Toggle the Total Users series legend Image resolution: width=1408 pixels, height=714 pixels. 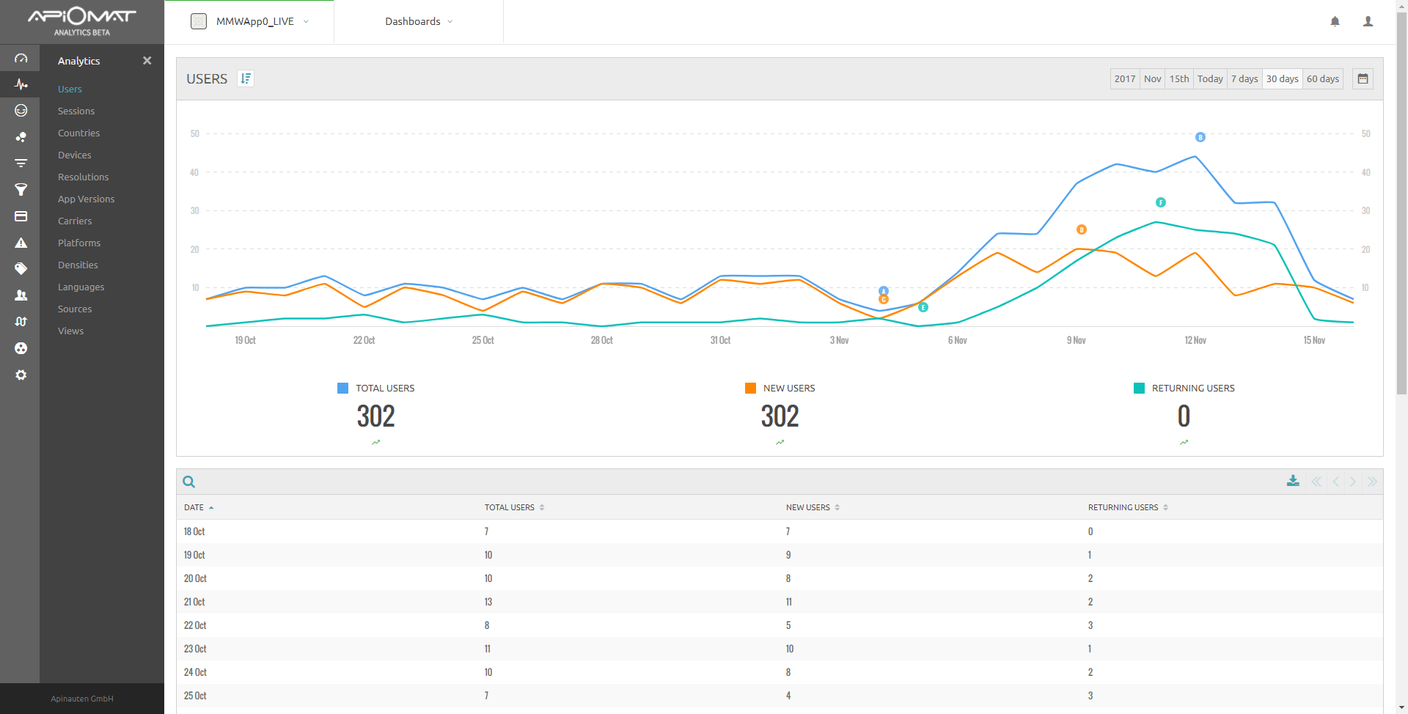point(376,389)
